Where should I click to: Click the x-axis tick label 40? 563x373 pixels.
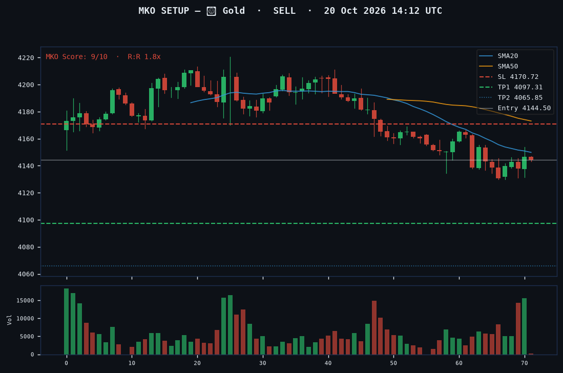(x=328, y=363)
